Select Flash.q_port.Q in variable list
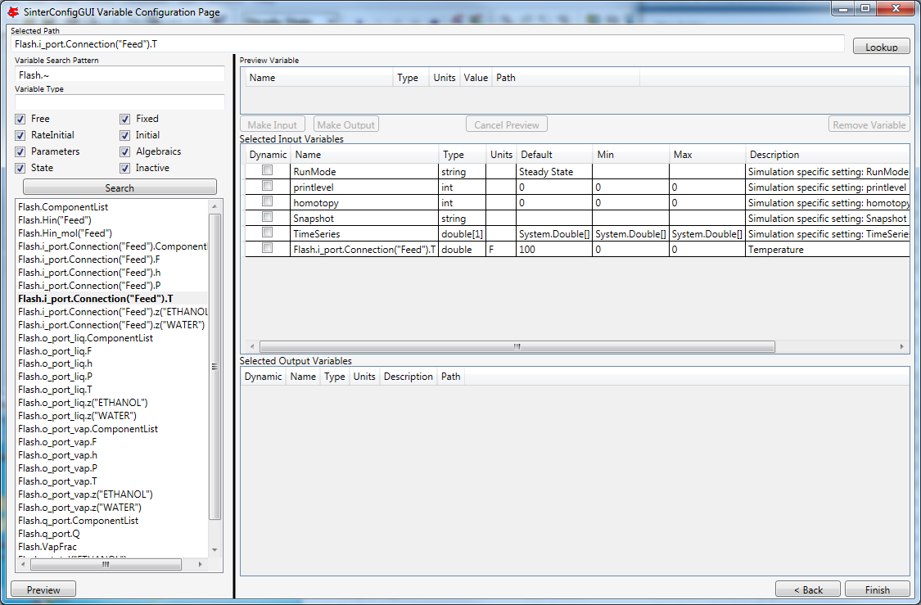The image size is (921, 605). coord(49,533)
